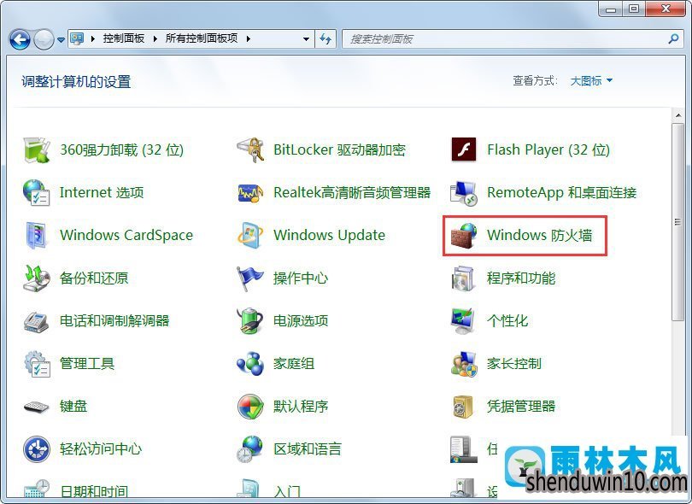Open the recent pages dropdown arrow

click(61, 39)
